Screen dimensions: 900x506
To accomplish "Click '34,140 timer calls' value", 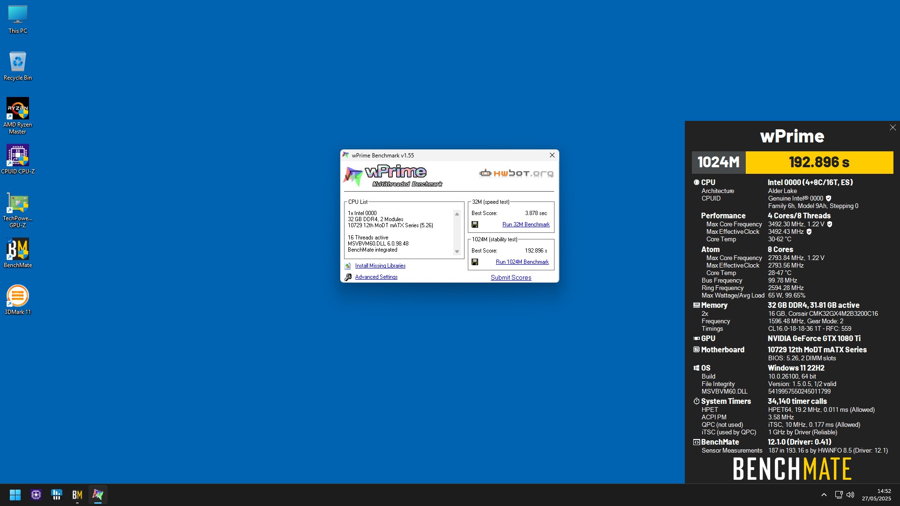I will [797, 401].
